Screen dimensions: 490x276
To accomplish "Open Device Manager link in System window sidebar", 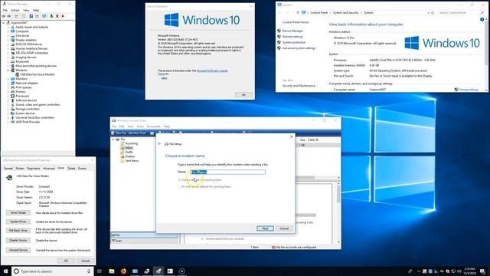I will pos(292,31).
